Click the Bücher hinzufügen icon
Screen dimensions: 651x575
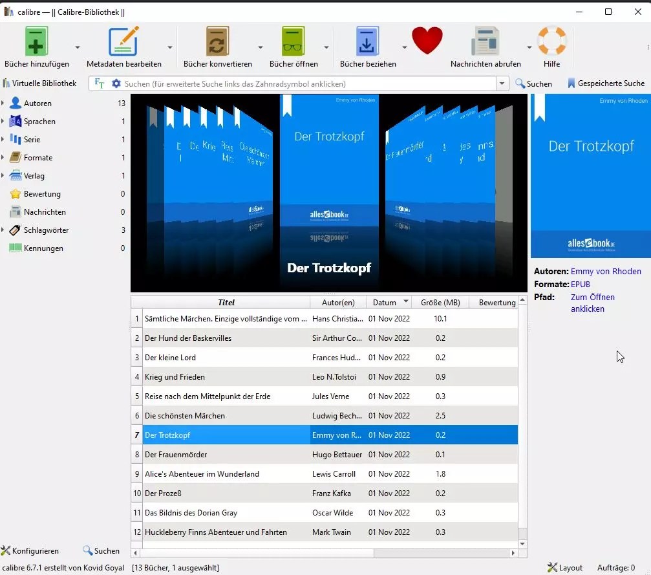(x=36, y=41)
